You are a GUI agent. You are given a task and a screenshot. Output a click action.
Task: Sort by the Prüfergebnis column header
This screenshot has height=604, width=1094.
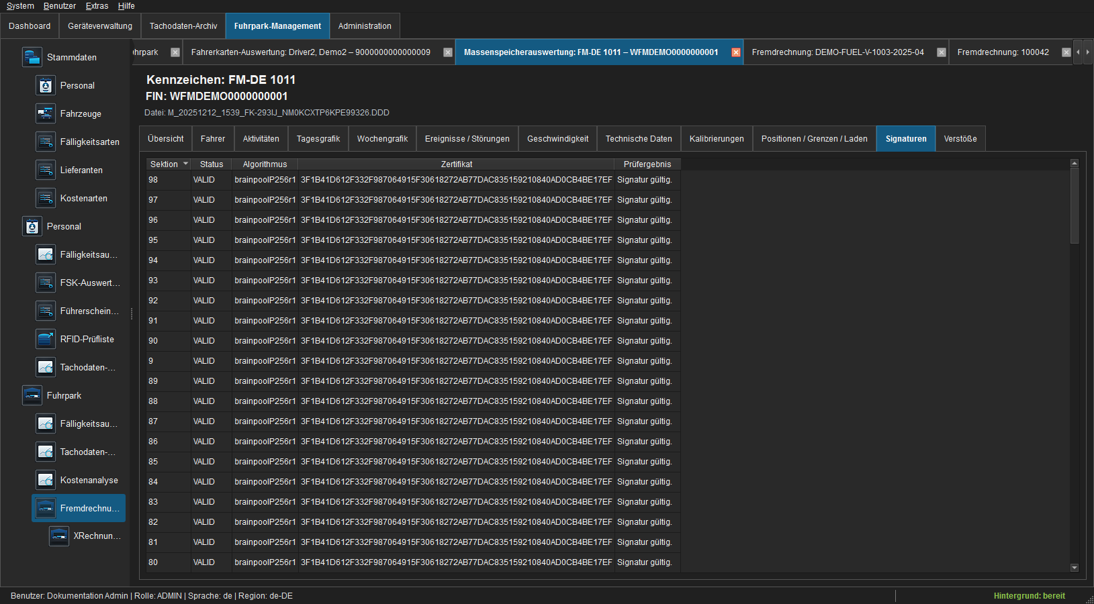[647, 164]
